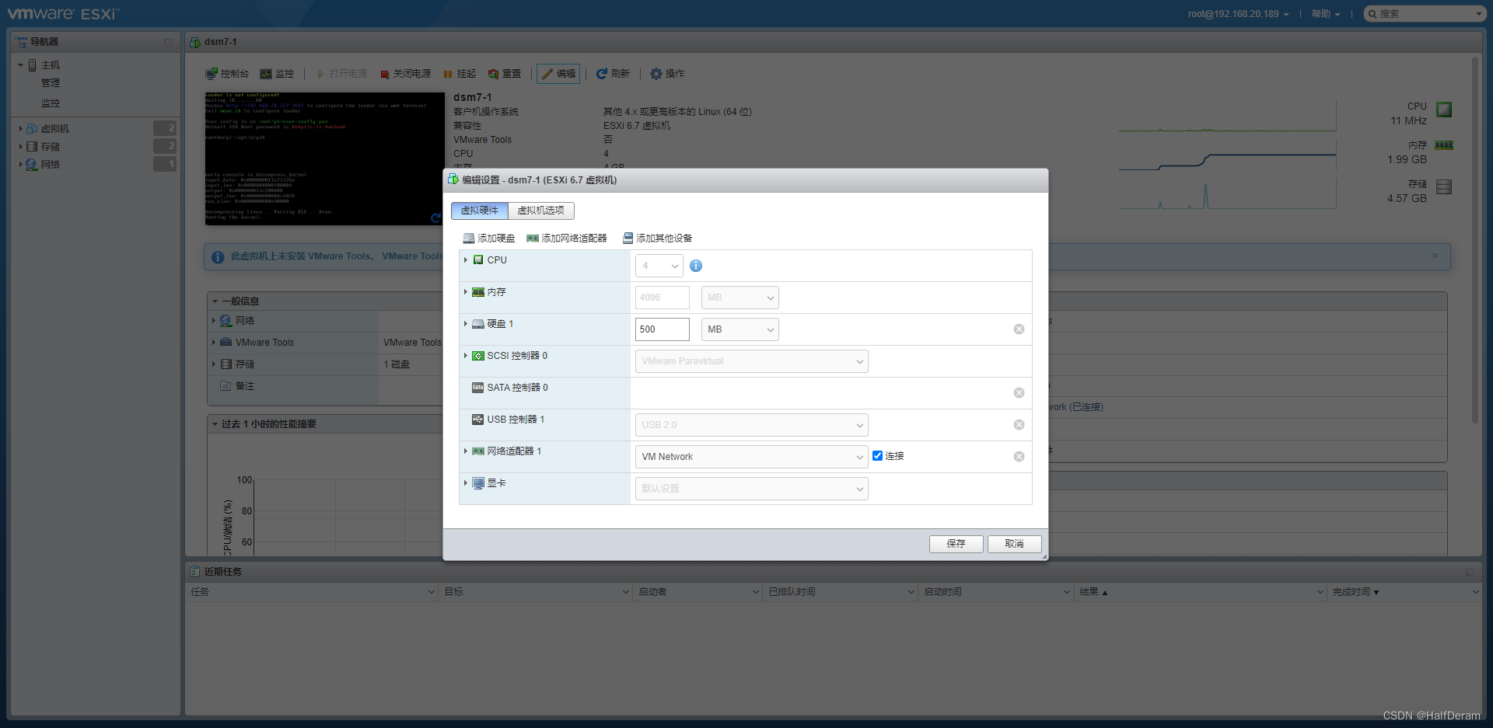Expand the network adapter 1 row
This screenshot has height=728, width=1493.
click(x=466, y=451)
